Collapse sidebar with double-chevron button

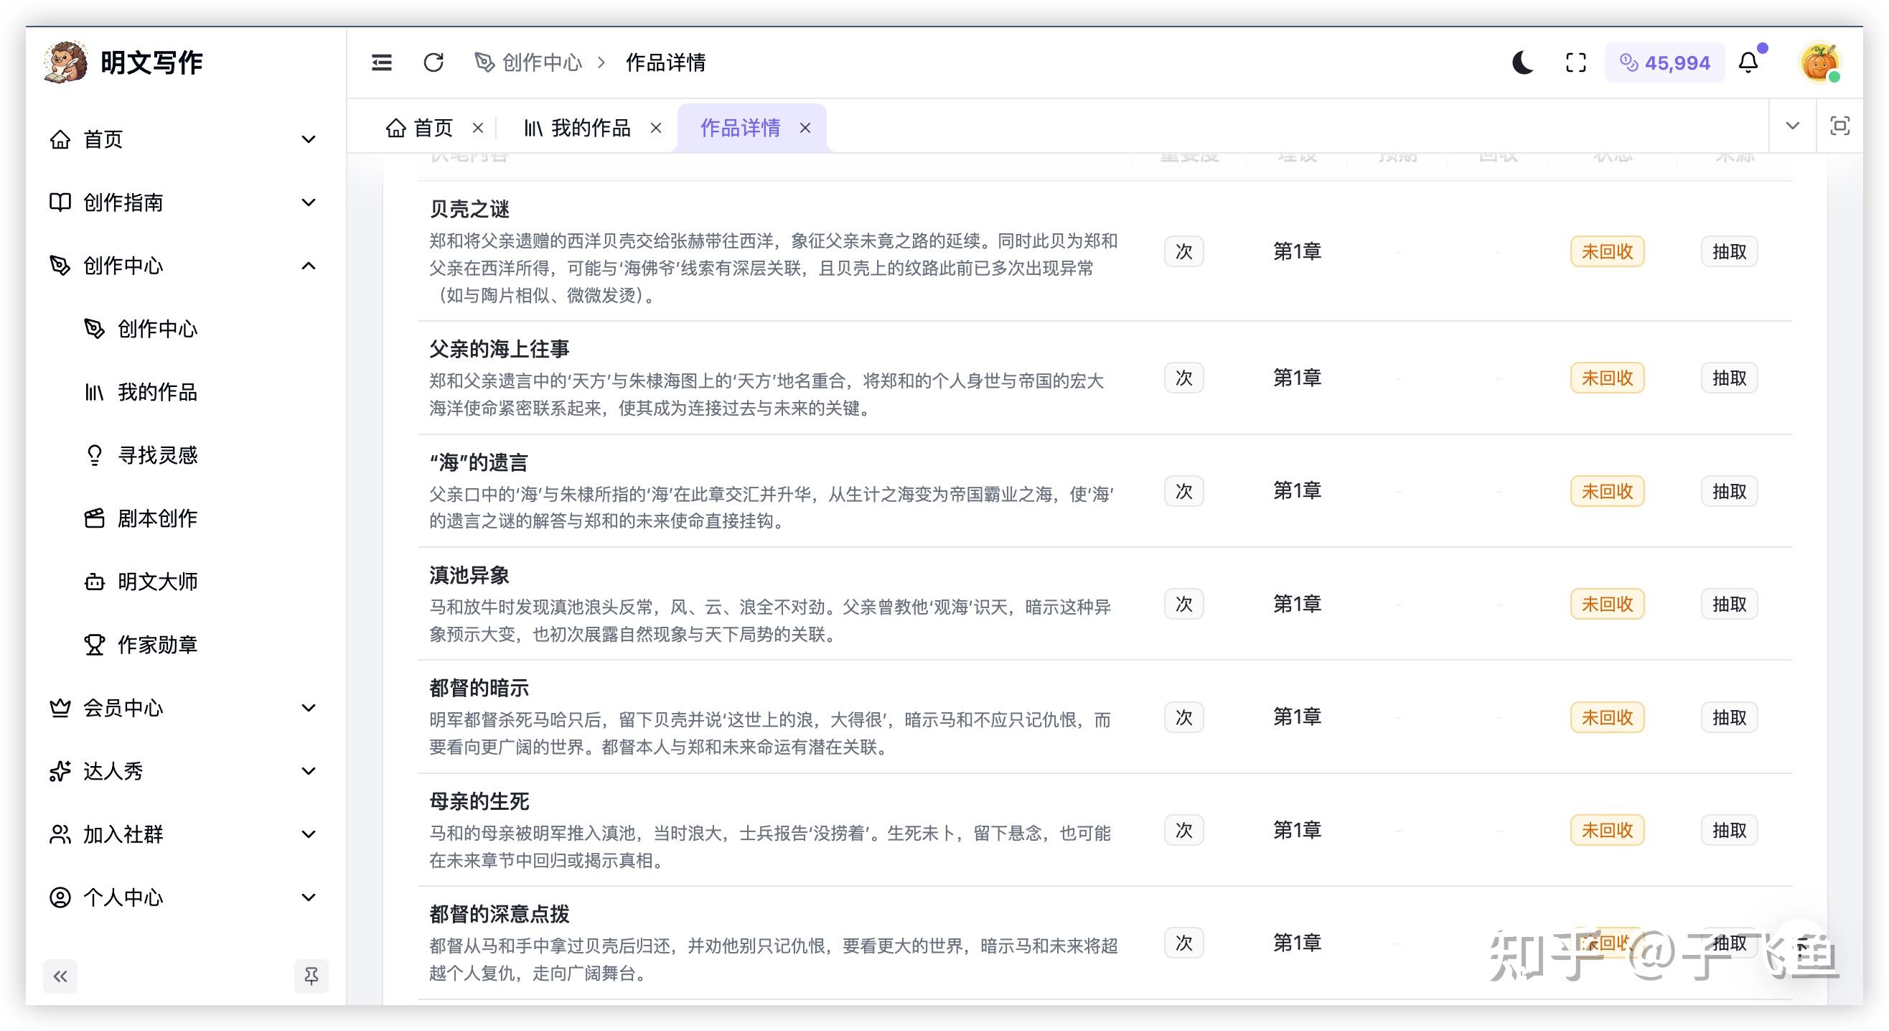(x=60, y=975)
